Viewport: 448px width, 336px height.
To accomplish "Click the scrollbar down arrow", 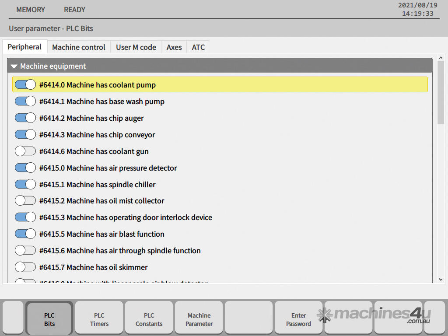I will 441,279.
